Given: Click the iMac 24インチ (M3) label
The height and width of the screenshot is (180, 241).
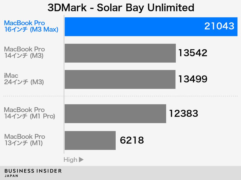Looking at the screenshot, I should coord(24,79).
